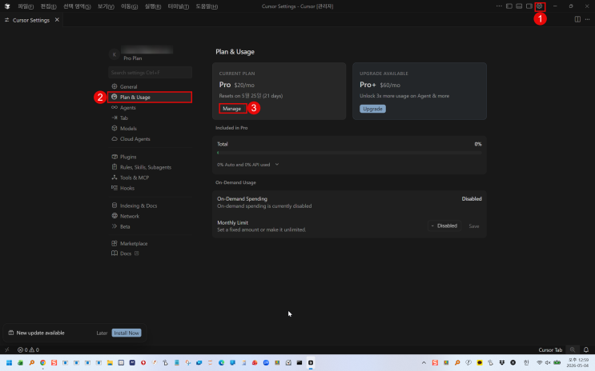Toggle the Korean IME 한 indicator
The width and height of the screenshot is (595, 371).
[526, 363]
